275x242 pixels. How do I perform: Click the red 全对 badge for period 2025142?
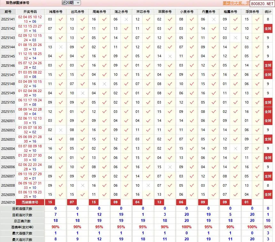(268, 28)
